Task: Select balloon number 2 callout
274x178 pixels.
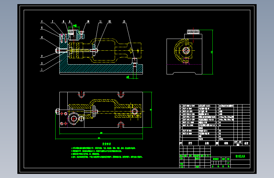Action: pyautogui.click(x=42, y=63)
